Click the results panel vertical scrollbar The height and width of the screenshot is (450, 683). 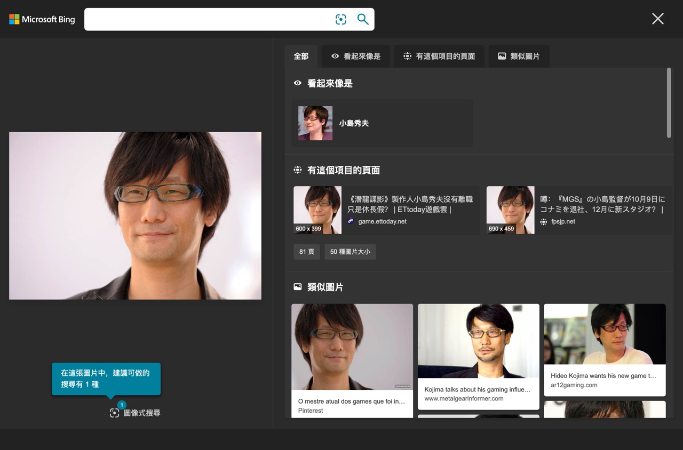tap(669, 103)
